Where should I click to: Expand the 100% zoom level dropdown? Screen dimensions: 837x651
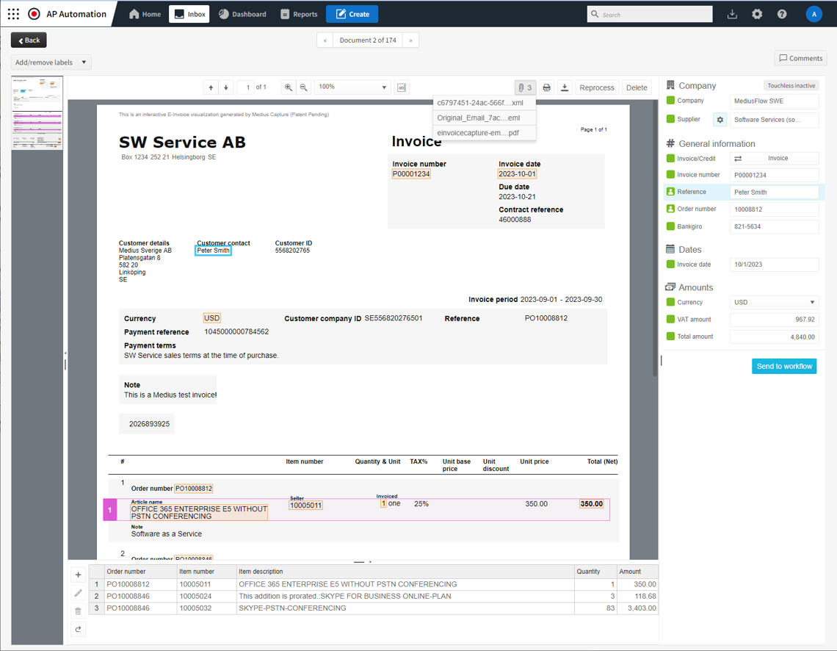coord(352,87)
